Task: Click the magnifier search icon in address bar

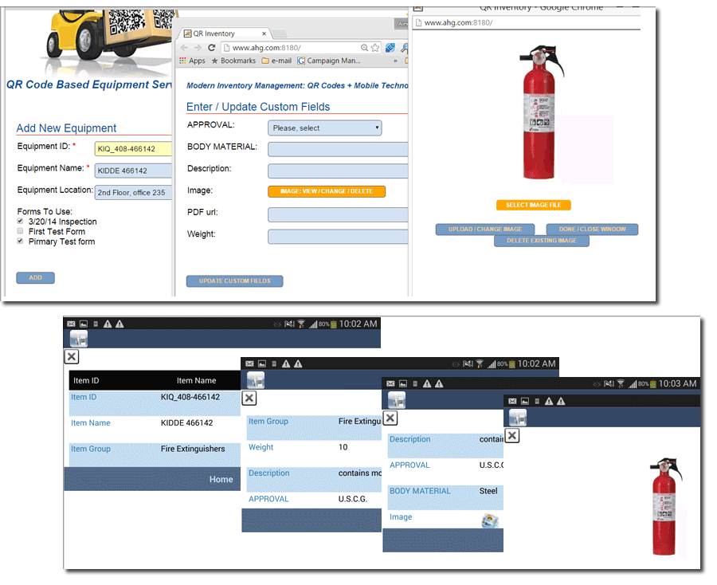Action: 365,47
